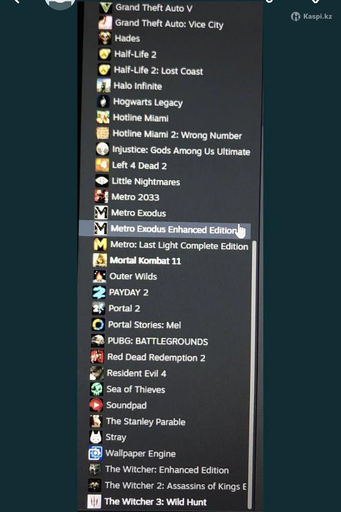
Task: Click the Soundpad red play icon
Action: (96, 405)
